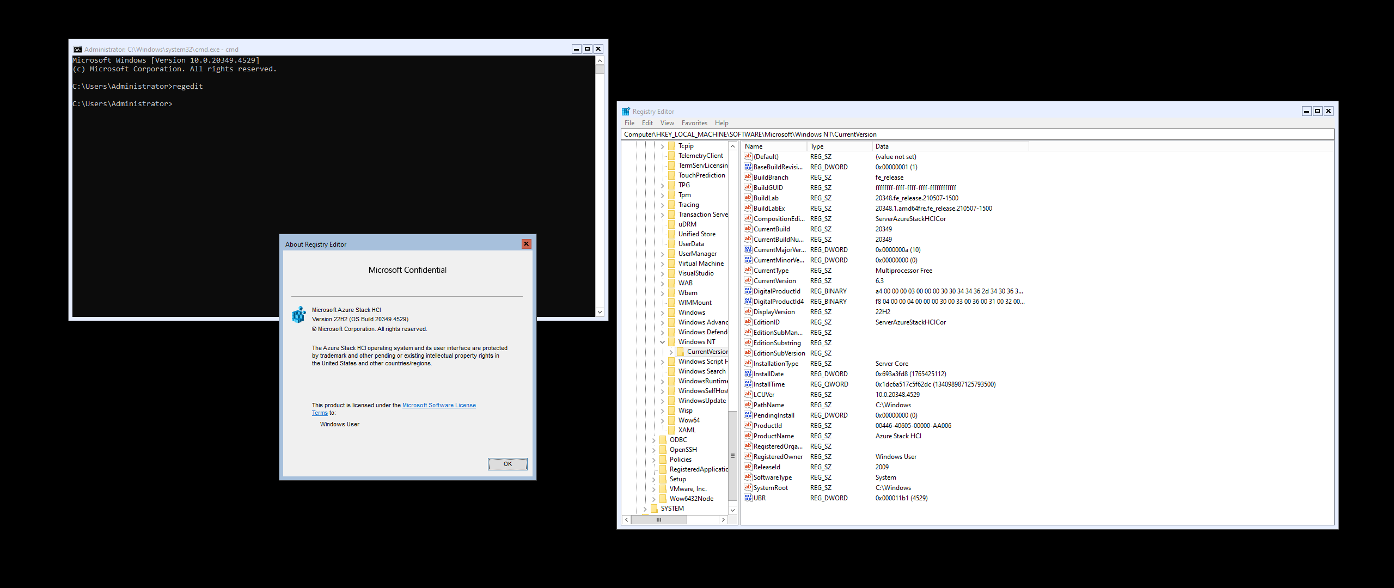Screen dimensions: 1394x588
Task: Click the WindowsUpdate folder icon
Action: pos(672,401)
